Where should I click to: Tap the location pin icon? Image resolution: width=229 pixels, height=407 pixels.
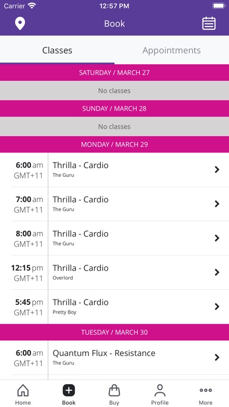[20, 24]
